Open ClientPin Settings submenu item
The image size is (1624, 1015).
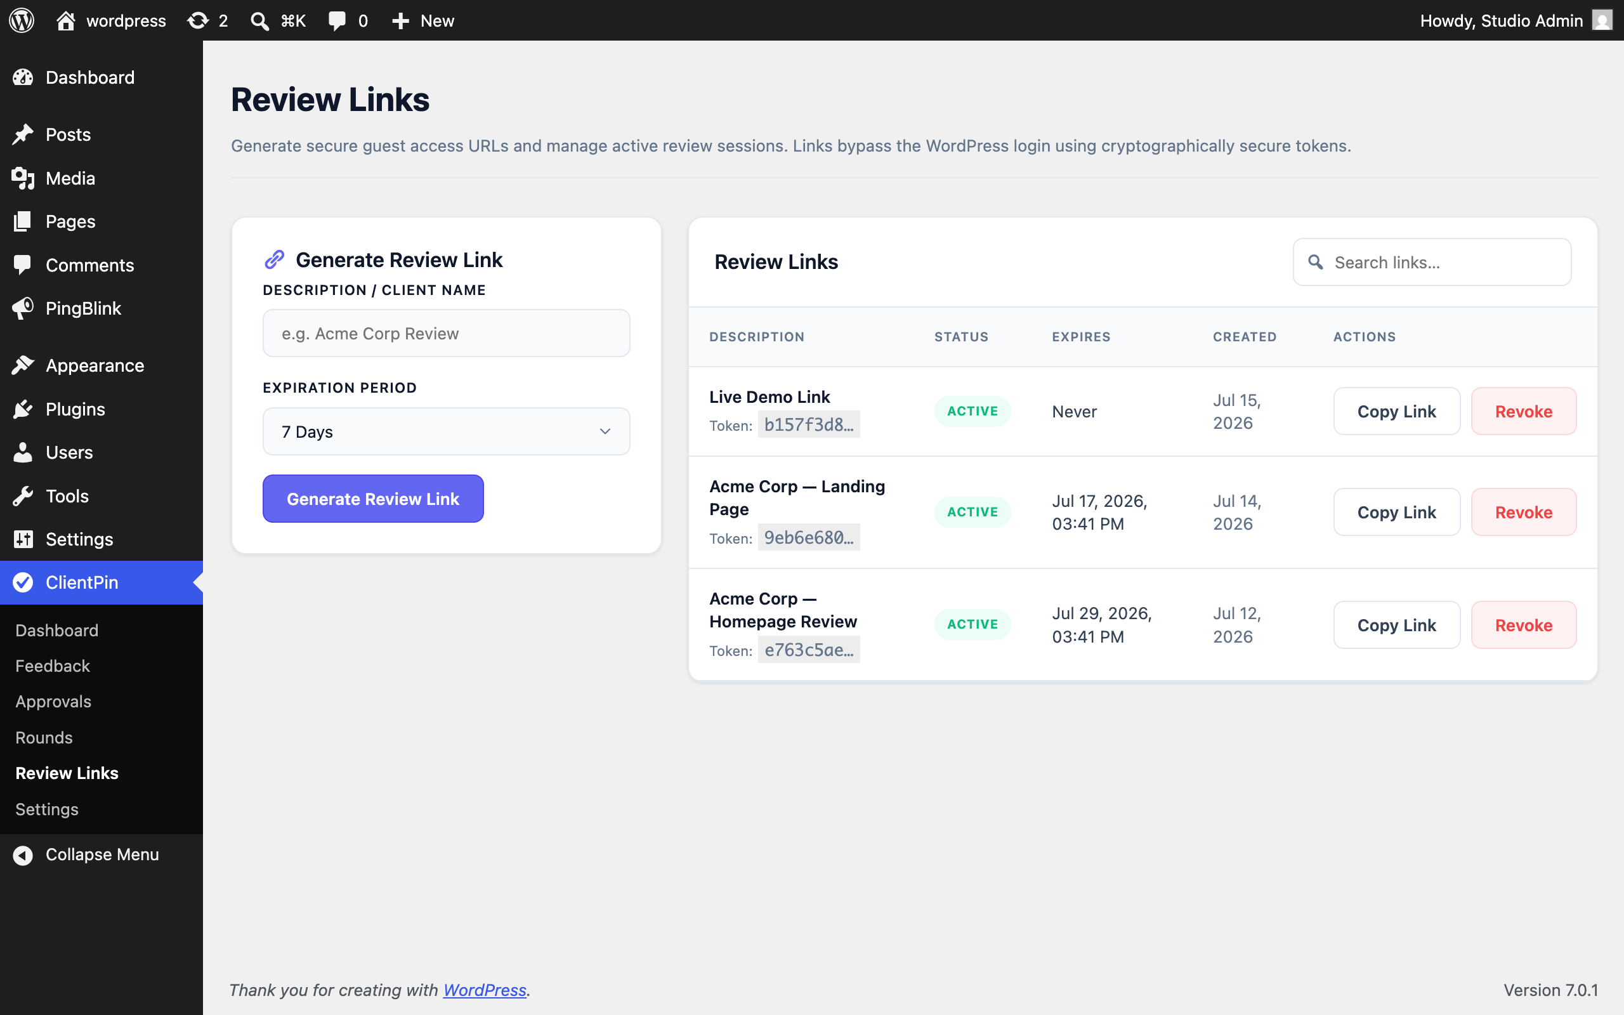pos(47,809)
